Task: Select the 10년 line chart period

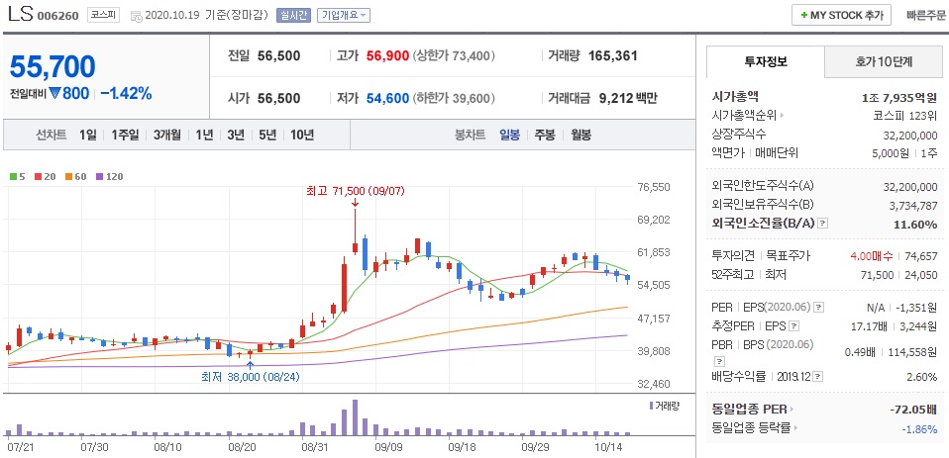Action: pyautogui.click(x=301, y=135)
